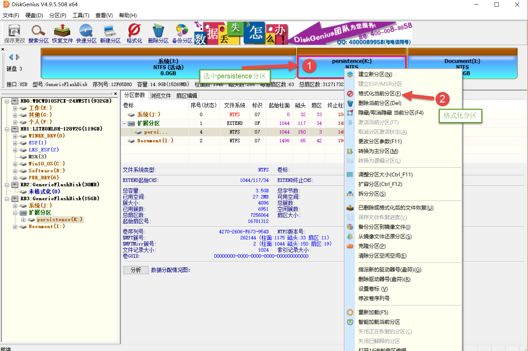Click Delete Partition (删除分区) toolbar icon
This screenshot has width=528, height=351.
coord(158,34)
